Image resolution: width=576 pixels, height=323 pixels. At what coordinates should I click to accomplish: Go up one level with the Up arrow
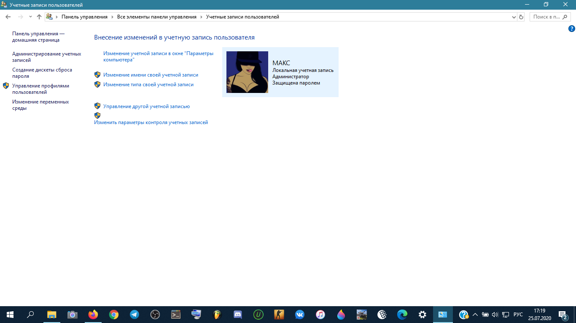(39, 17)
